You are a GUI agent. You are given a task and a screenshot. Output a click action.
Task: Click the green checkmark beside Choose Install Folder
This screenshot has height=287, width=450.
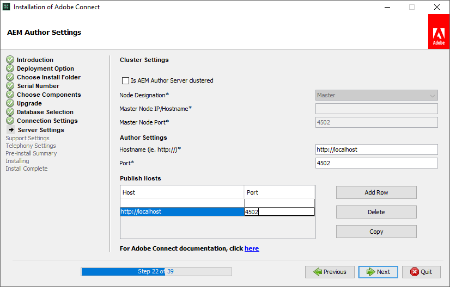[x=10, y=77]
